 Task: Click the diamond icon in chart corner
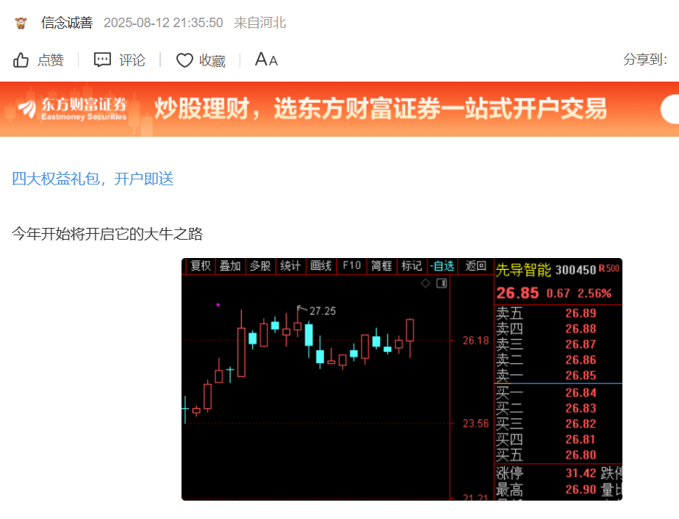(x=425, y=283)
